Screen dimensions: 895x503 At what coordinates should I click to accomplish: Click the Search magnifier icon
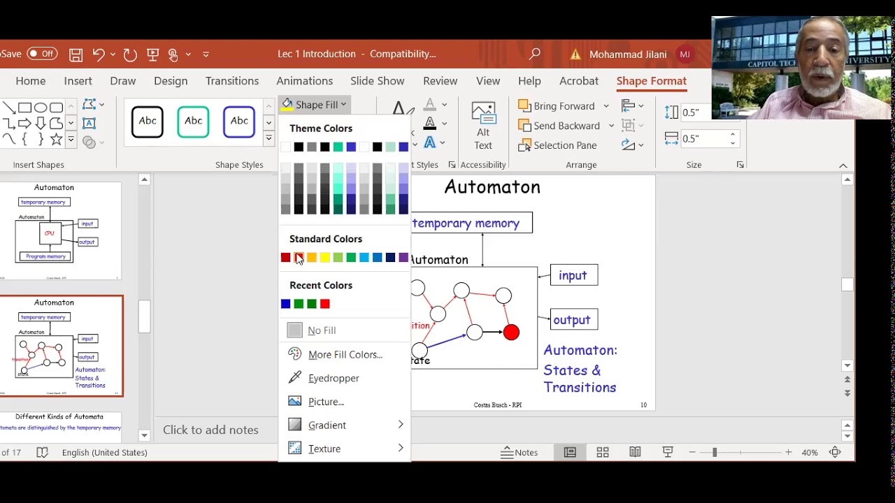click(x=535, y=54)
